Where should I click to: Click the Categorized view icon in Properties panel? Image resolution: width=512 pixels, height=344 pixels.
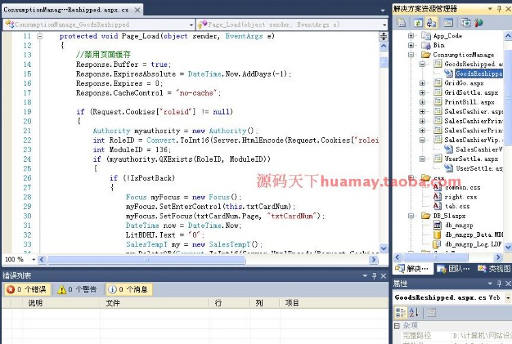tap(401, 313)
